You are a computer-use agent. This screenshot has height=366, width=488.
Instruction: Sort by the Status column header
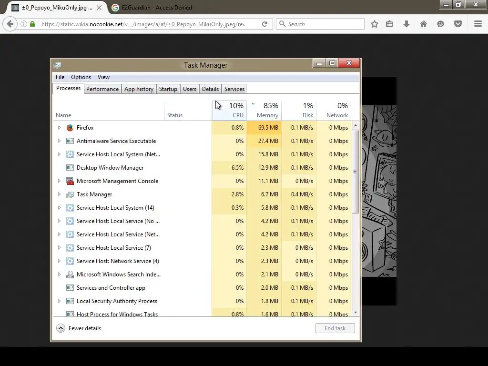188,110
